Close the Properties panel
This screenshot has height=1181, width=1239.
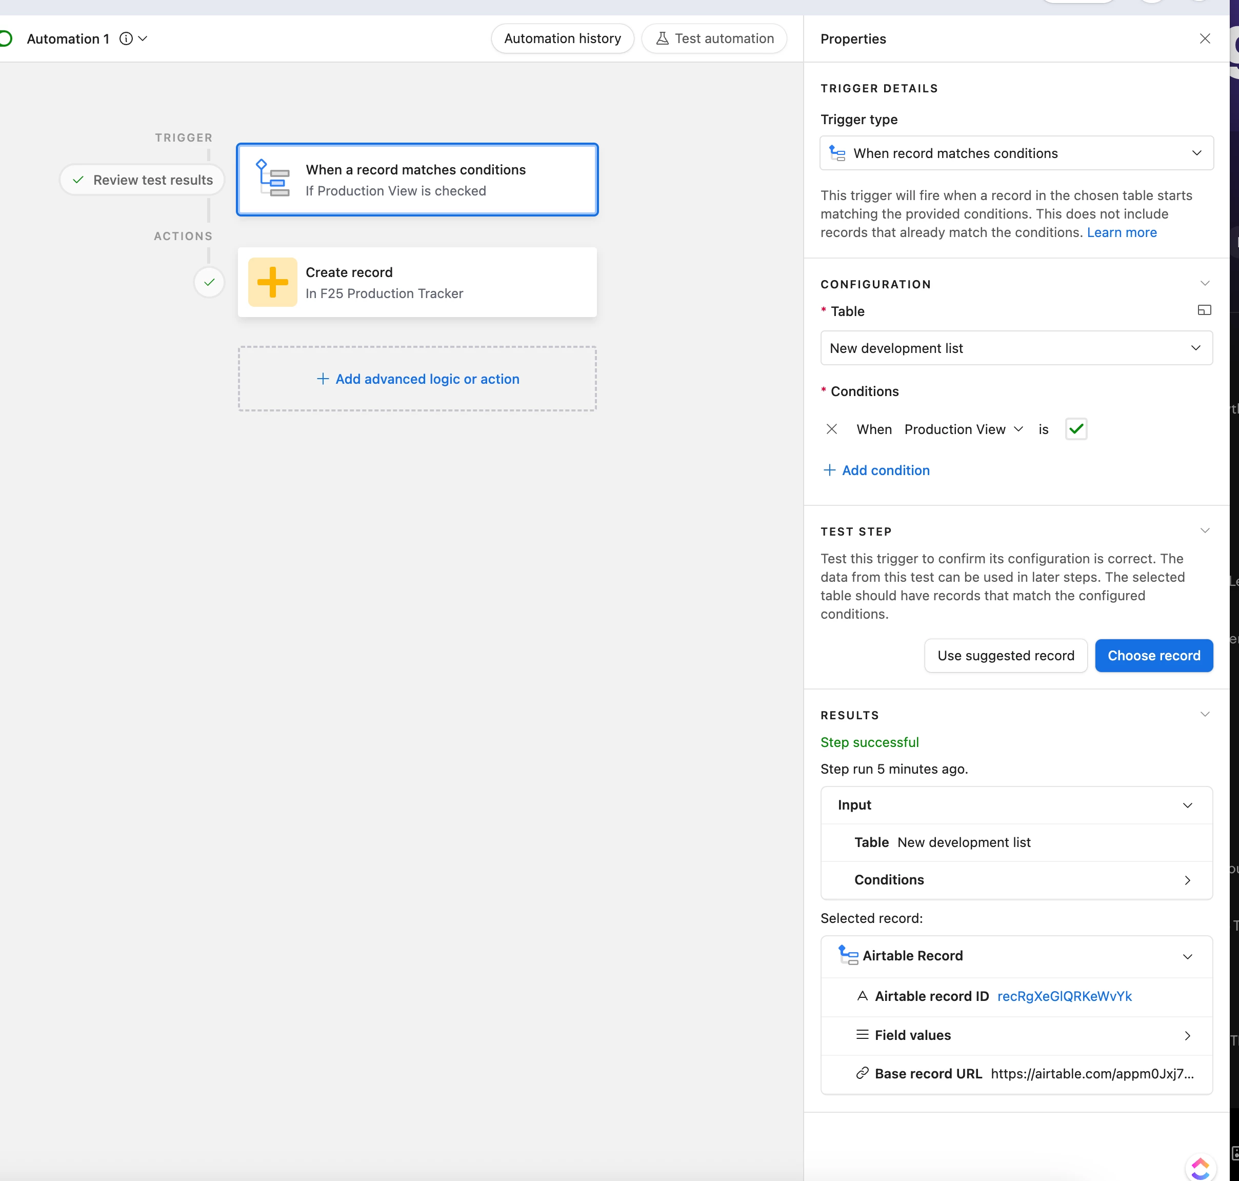click(x=1205, y=39)
